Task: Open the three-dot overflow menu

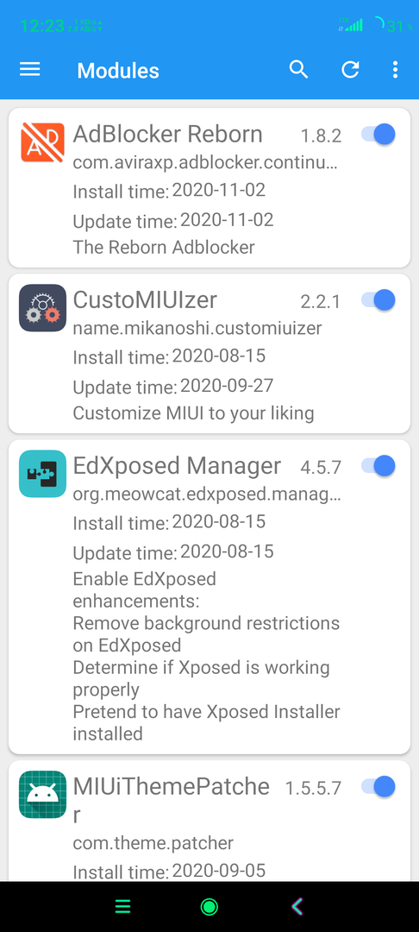Action: pos(395,70)
